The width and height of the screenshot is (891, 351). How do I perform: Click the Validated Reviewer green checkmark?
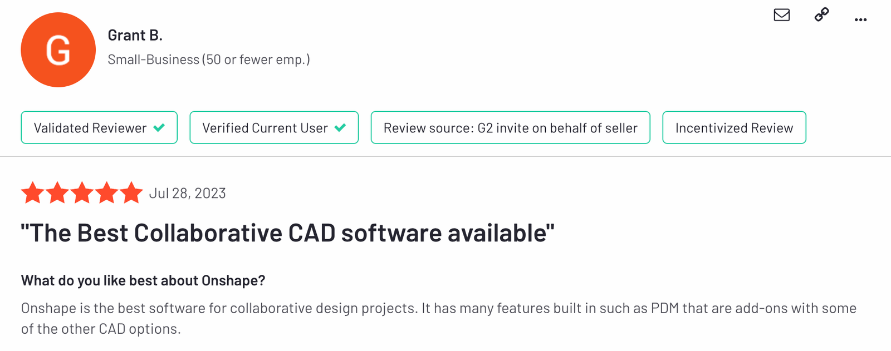click(159, 128)
